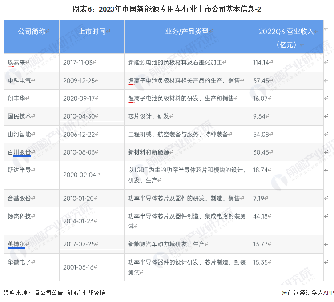Click underlined company name 百川股份
The image size is (334, 302).
pyautogui.click(x=20, y=152)
